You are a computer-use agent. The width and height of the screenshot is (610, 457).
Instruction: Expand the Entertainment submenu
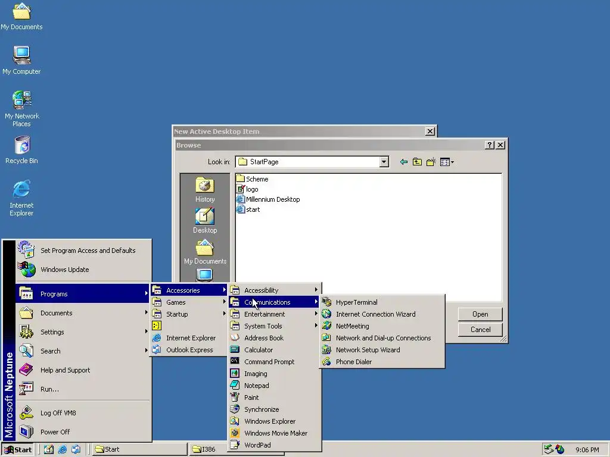pyautogui.click(x=274, y=314)
